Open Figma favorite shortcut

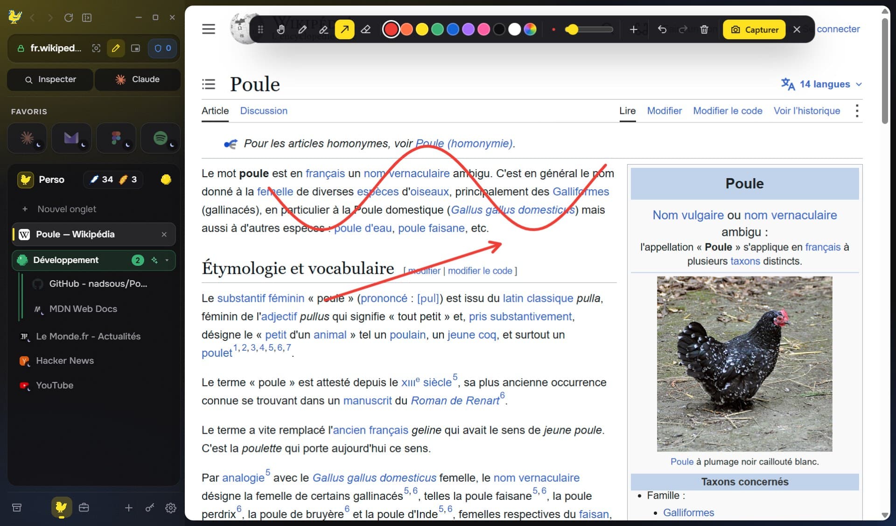[116, 138]
